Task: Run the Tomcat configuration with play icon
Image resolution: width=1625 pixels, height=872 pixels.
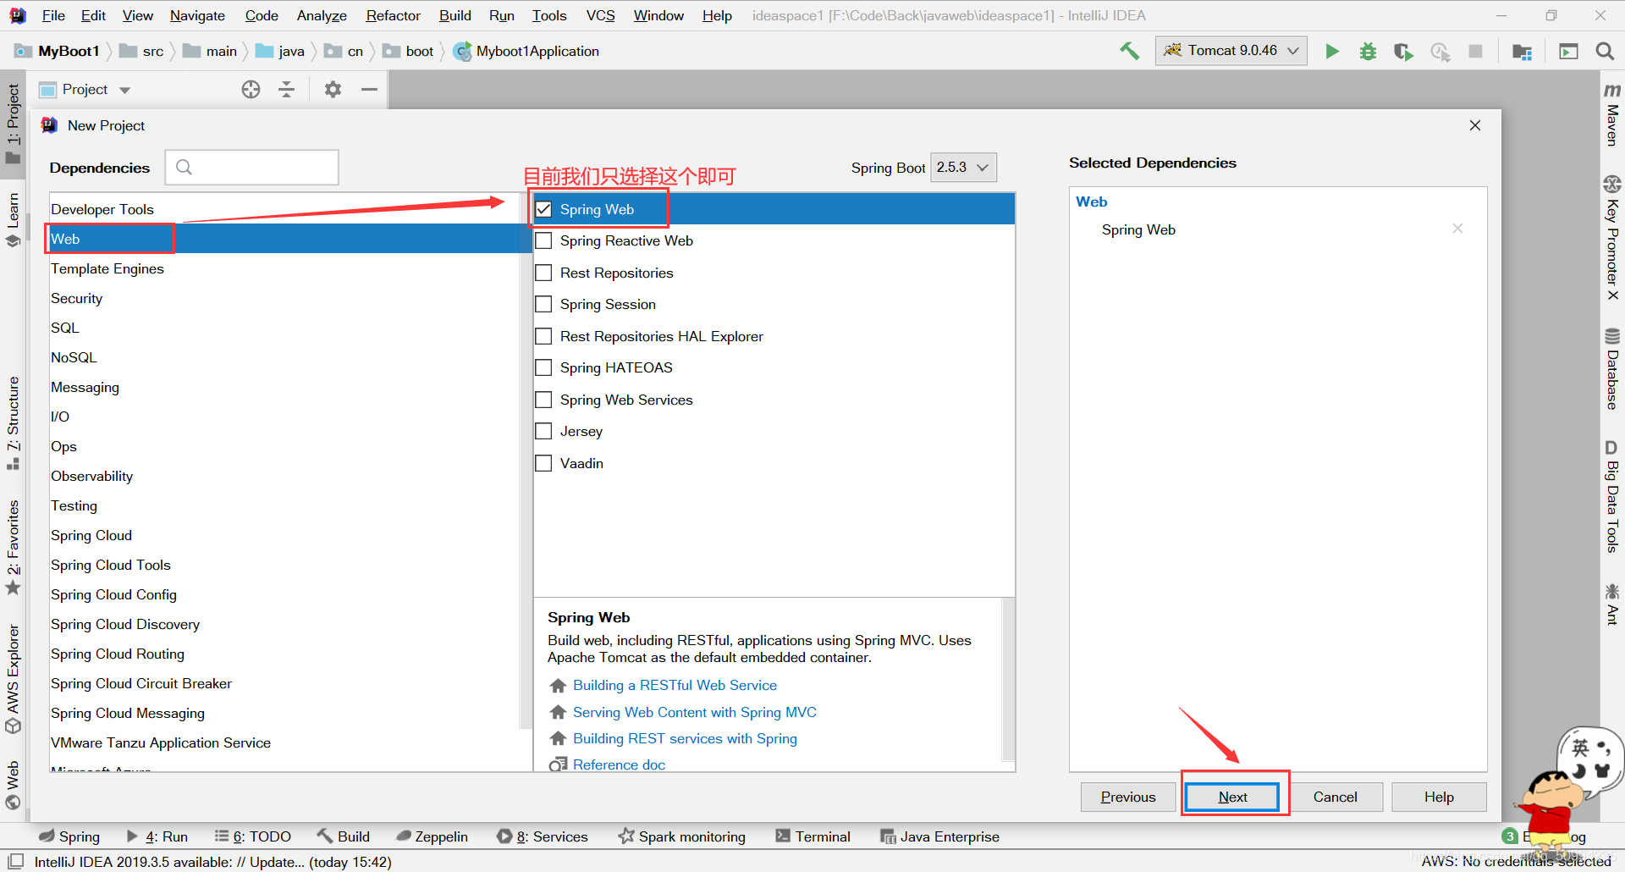Action: coord(1332,51)
